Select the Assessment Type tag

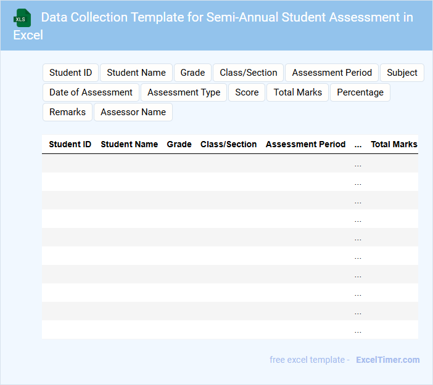click(184, 92)
